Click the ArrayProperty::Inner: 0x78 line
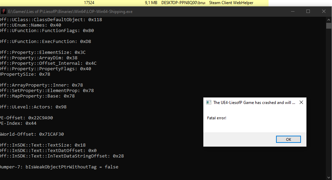Viewport: 332px width, 180px height. pyautogui.click(x=41, y=85)
